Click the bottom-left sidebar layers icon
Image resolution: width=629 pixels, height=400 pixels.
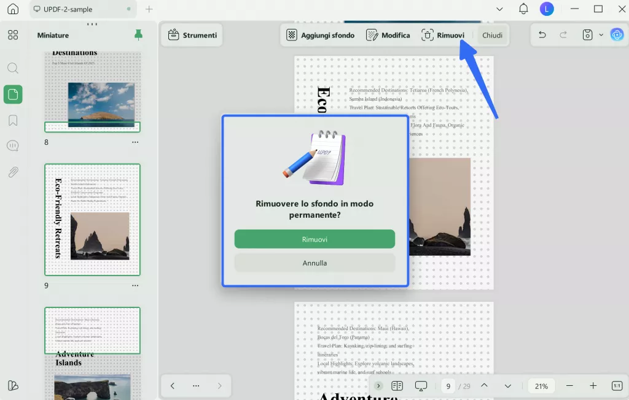tap(13, 385)
